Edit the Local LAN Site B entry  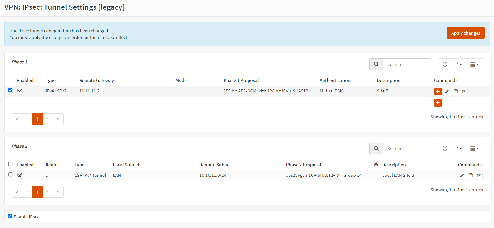[462, 176]
